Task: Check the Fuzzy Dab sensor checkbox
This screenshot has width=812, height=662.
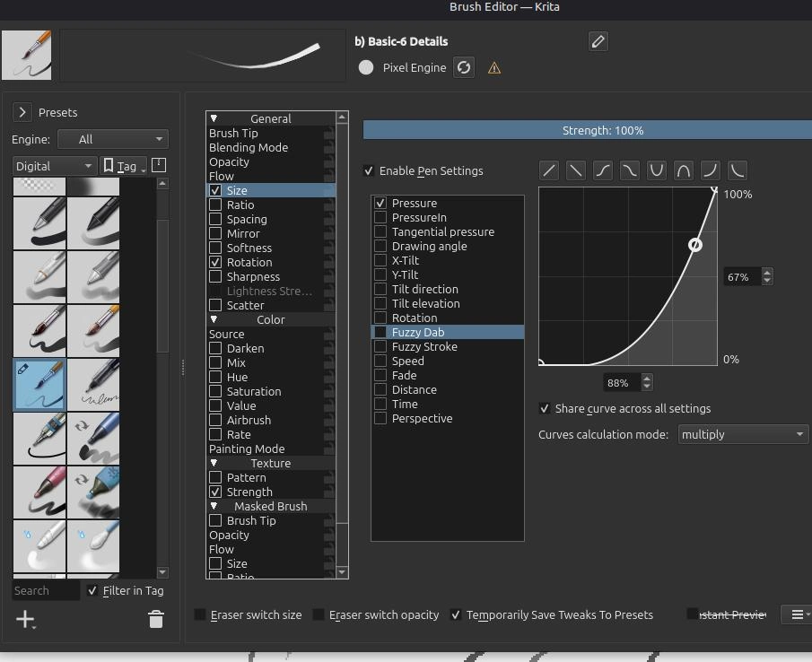Action: click(380, 332)
